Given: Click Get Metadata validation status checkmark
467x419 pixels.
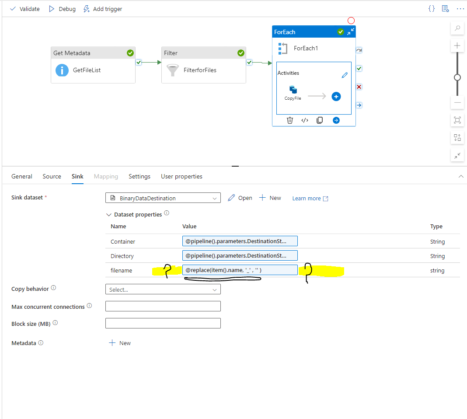Looking at the screenshot, I should pos(130,53).
